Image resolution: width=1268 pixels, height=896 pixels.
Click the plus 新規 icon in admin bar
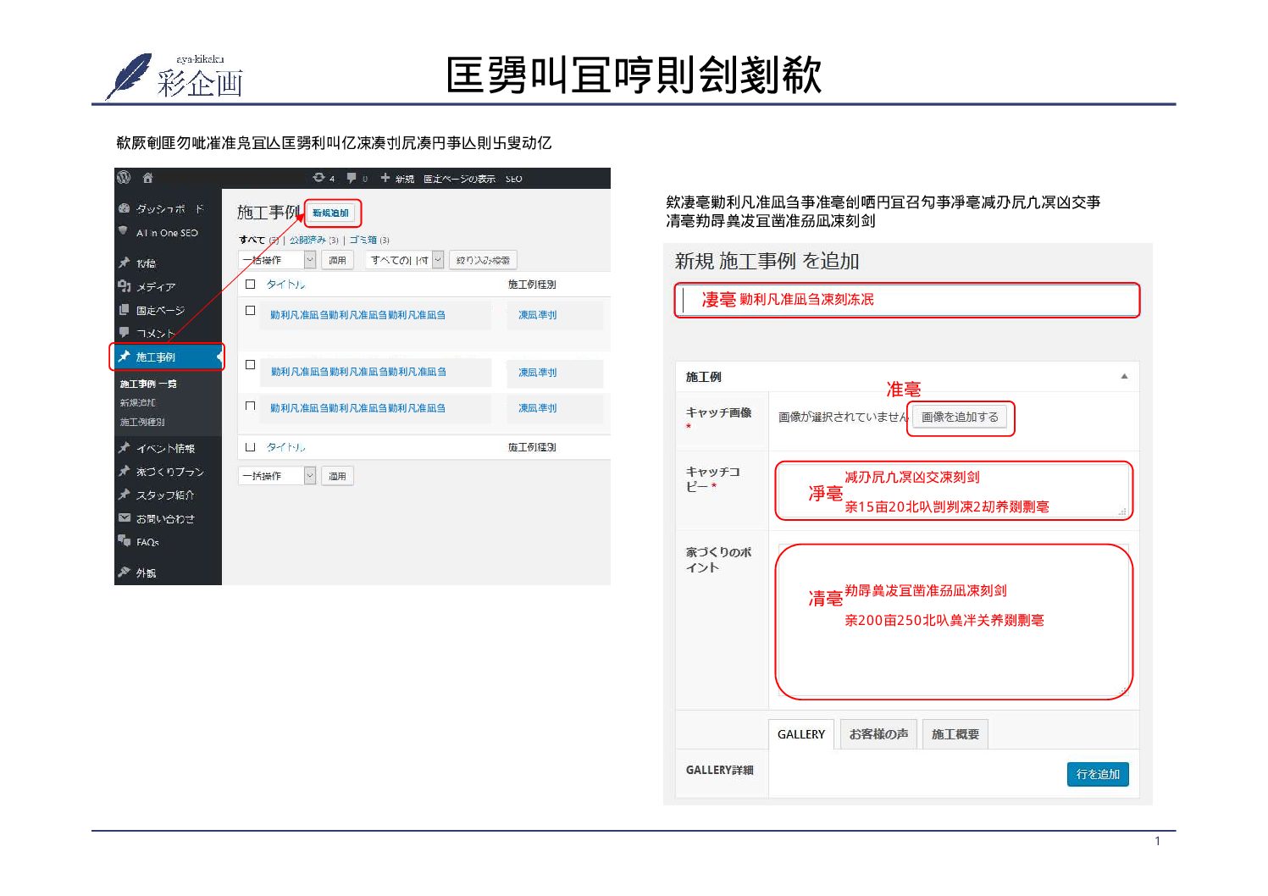(385, 178)
